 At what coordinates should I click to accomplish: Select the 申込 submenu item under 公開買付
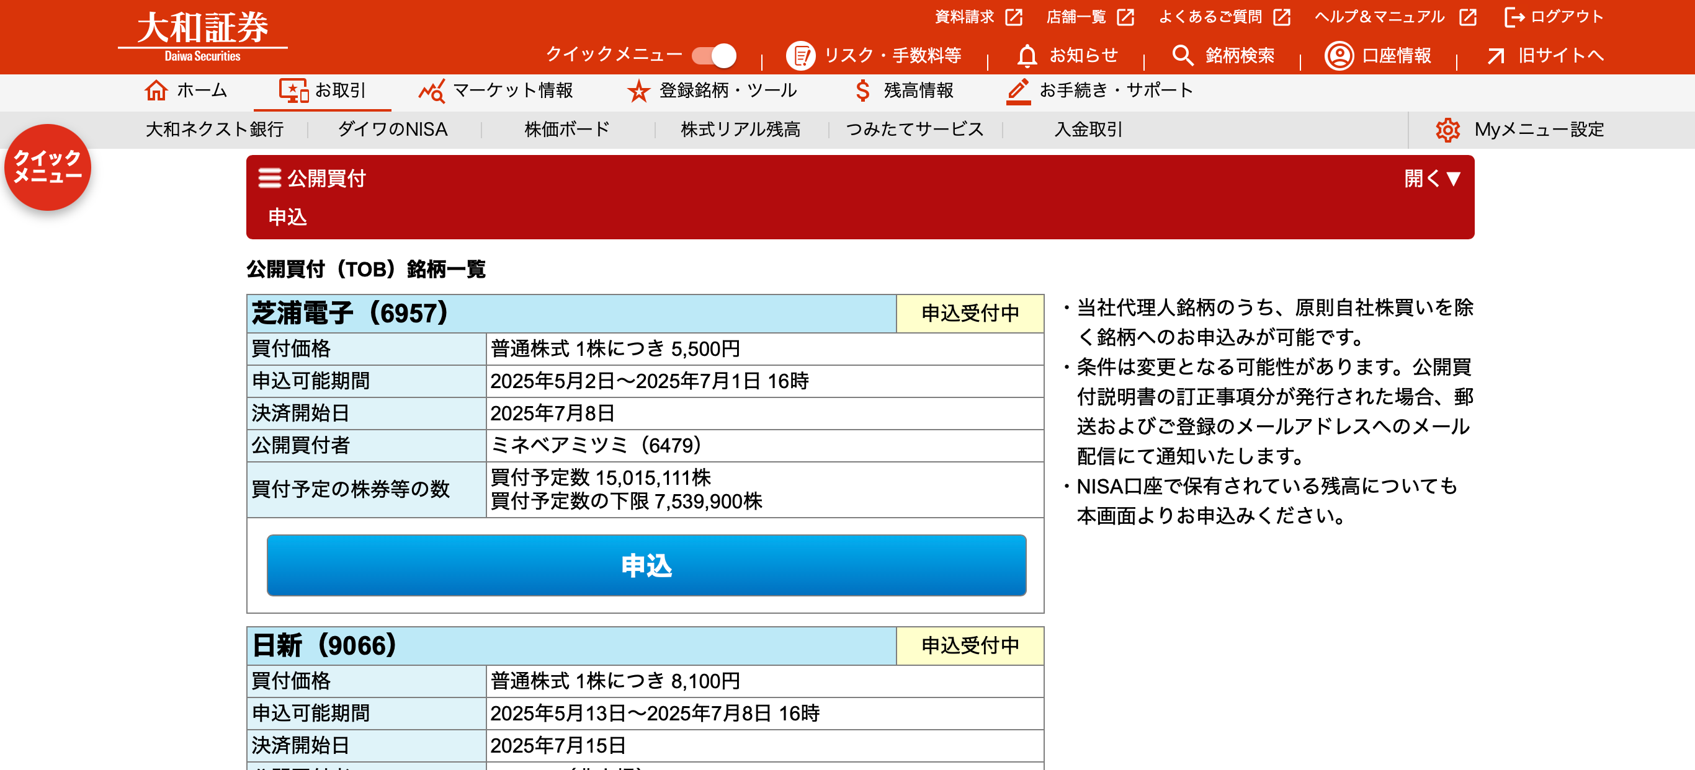click(x=287, y=217)
